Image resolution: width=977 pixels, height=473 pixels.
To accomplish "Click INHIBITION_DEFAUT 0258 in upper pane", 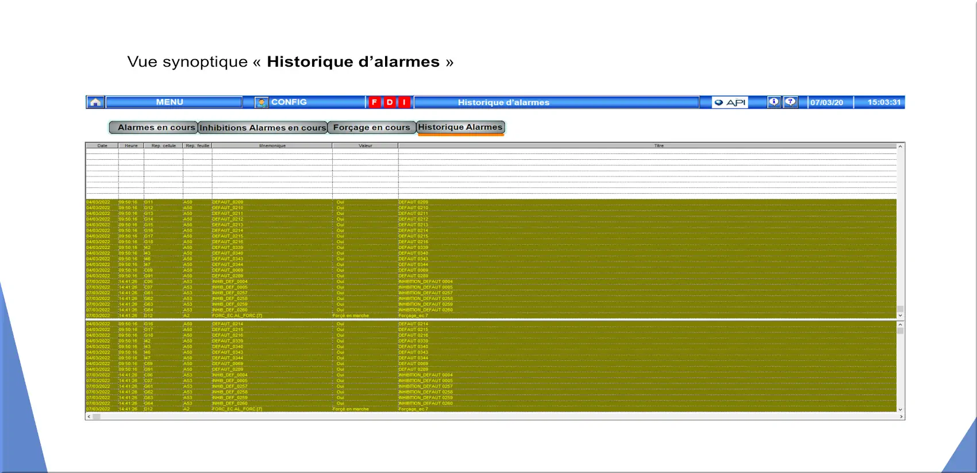I will click(425, 299).
